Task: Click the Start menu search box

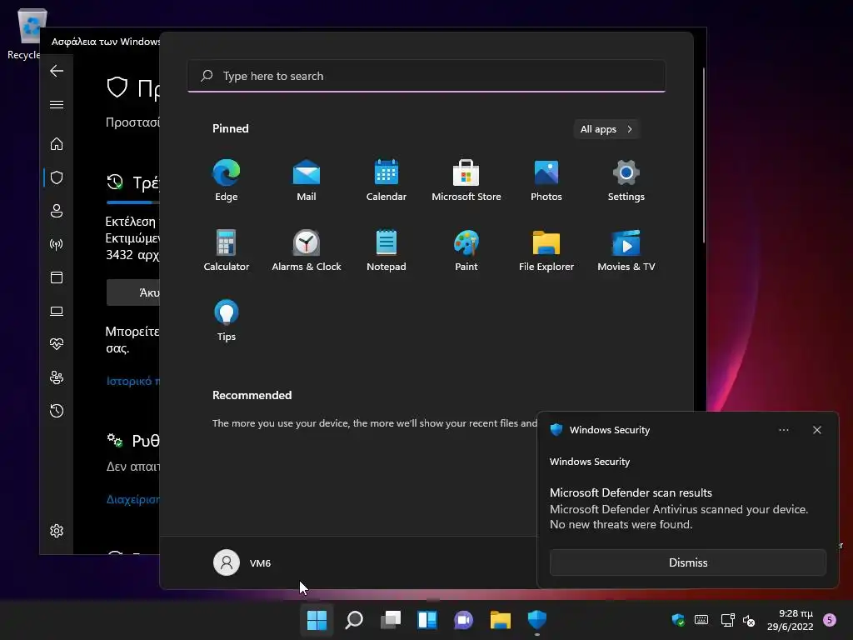Action: (426, 76)
